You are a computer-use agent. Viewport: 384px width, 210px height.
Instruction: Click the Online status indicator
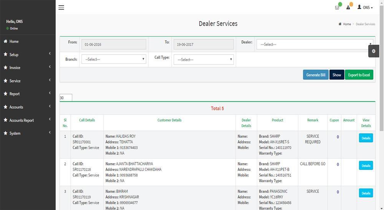pyautogui.click(x=12, y=28)
